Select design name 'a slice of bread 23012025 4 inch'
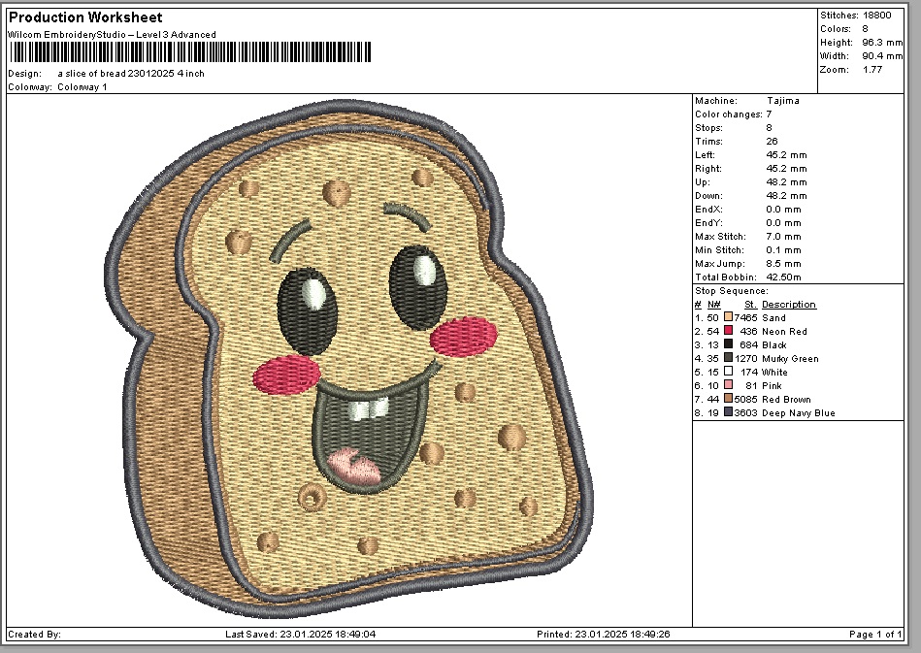Viewport: 921px width, 653px height. click(131, 74)
